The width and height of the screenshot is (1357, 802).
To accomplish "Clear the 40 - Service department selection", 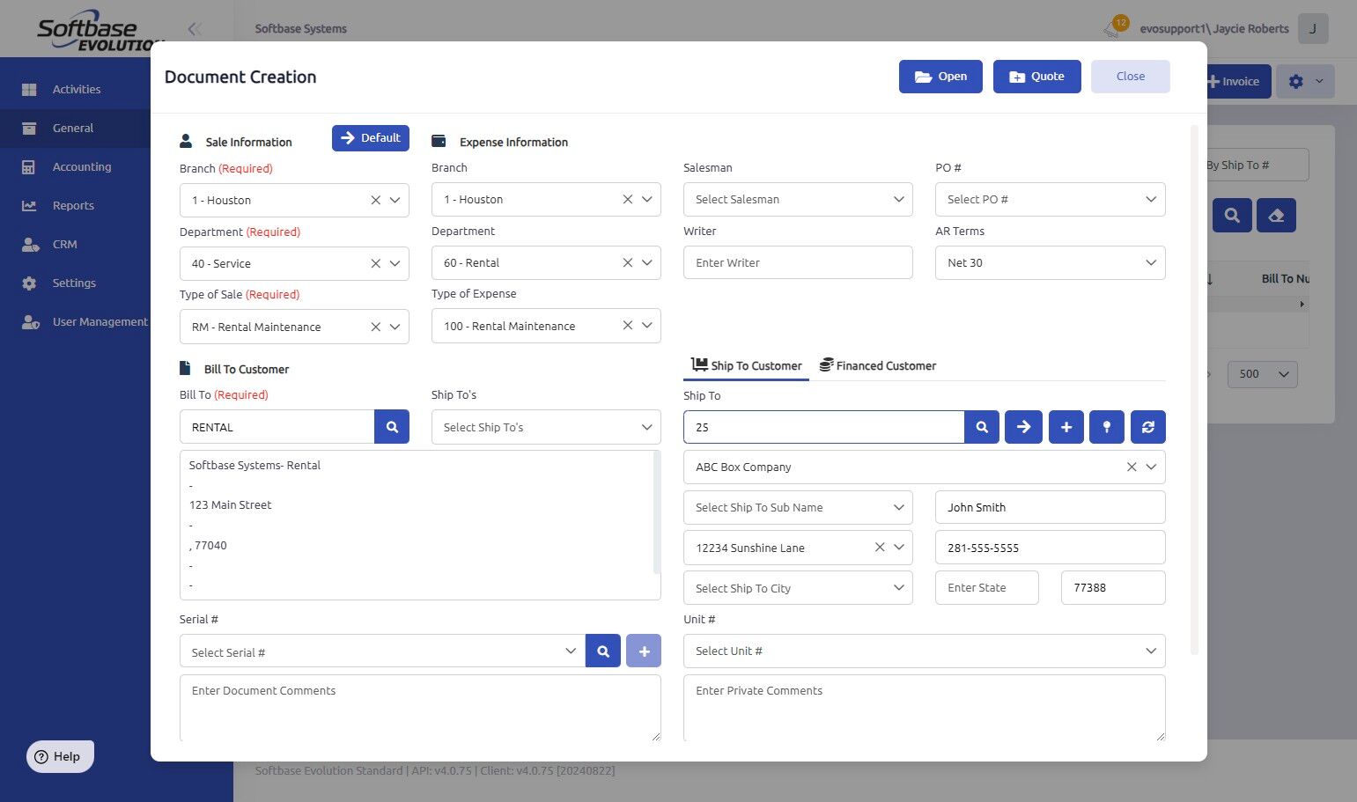I will pyautogui.click(x=375, y=263).
